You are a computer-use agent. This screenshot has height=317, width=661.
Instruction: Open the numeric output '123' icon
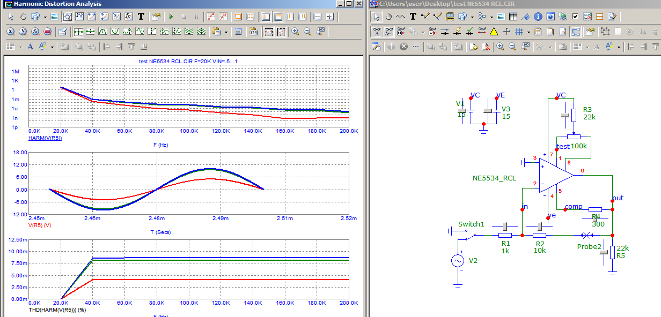(253, 32)
